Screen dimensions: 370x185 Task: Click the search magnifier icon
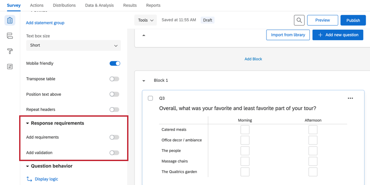[299, 20]
